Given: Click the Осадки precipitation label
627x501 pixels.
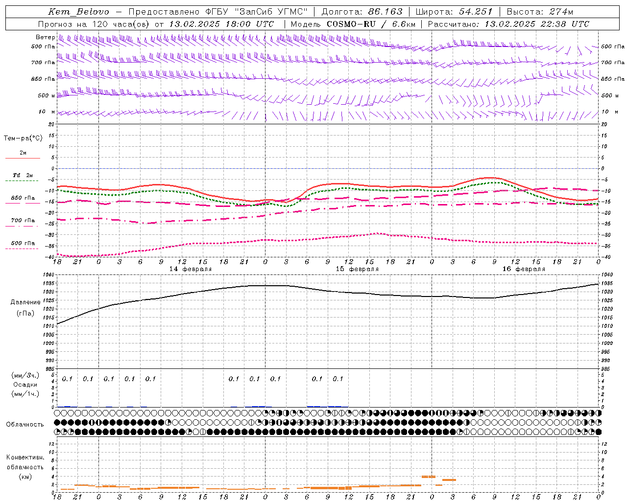Looking at the screenshot, I should pyautogui.click(x=25, y=385).
